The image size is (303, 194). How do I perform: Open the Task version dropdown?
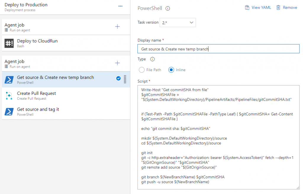[x=178, y=23]
